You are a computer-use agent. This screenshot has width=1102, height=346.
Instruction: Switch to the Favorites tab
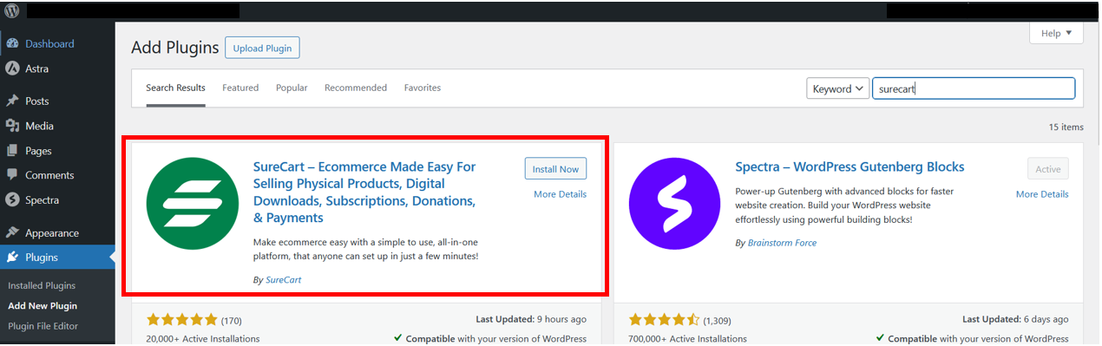click(423, 88)
